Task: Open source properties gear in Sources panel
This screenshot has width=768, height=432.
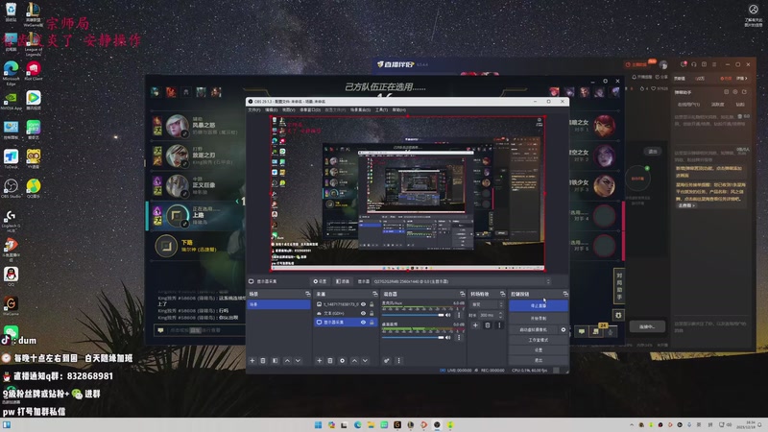Action: pos(342,360)
